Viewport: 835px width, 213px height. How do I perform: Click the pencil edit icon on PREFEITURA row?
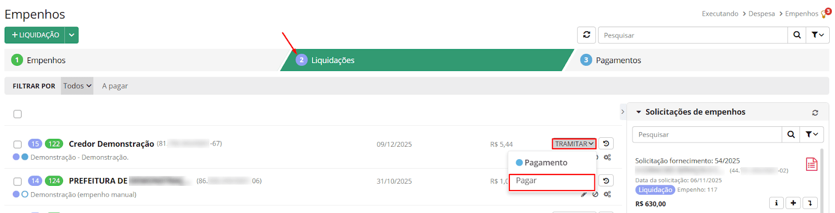click(x=584, y=194)
